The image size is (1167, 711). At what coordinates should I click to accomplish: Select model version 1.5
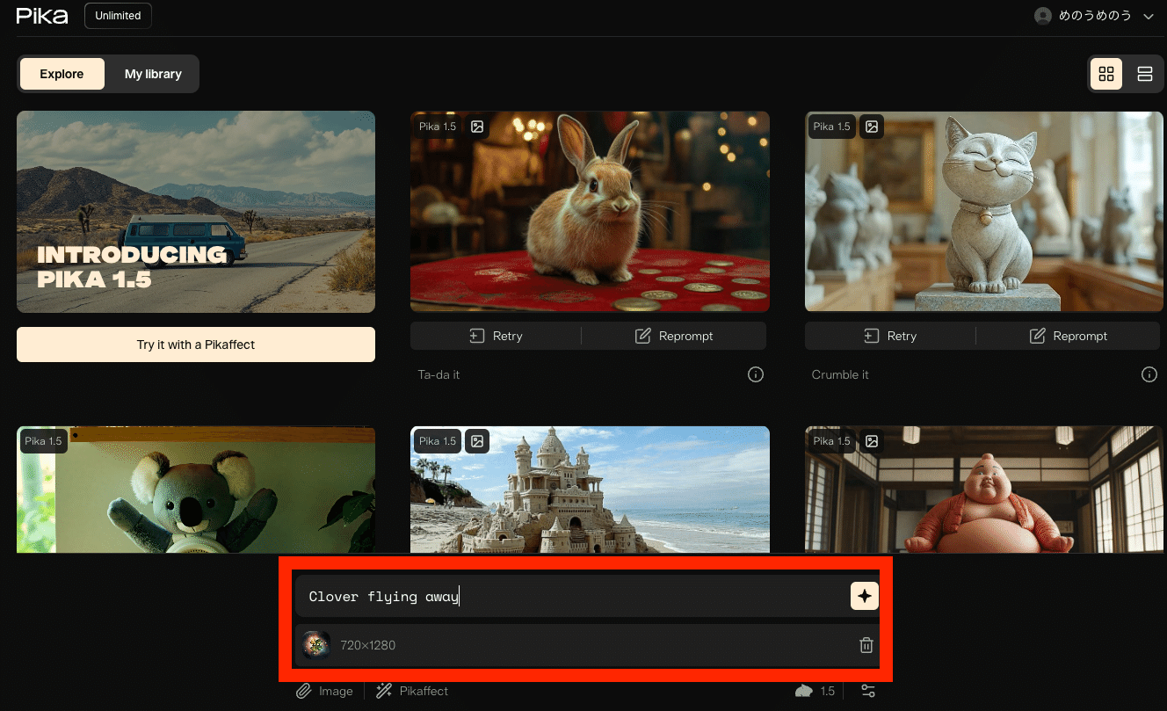815,691
